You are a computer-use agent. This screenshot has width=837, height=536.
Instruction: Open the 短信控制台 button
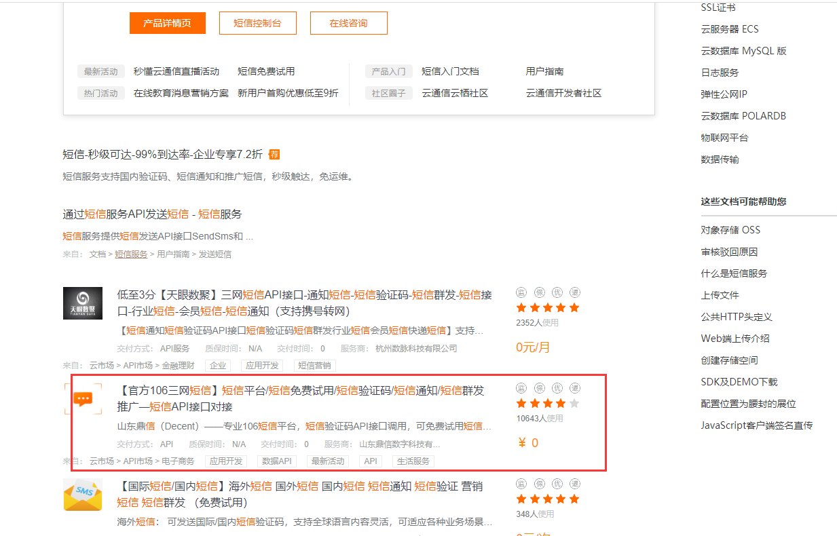pyautogui.click(x=257, y=23)
